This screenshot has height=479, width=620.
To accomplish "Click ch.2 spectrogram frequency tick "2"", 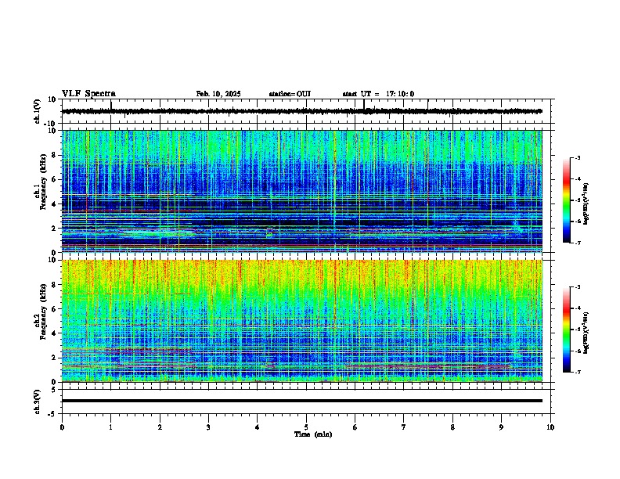I will pos(54,358).
